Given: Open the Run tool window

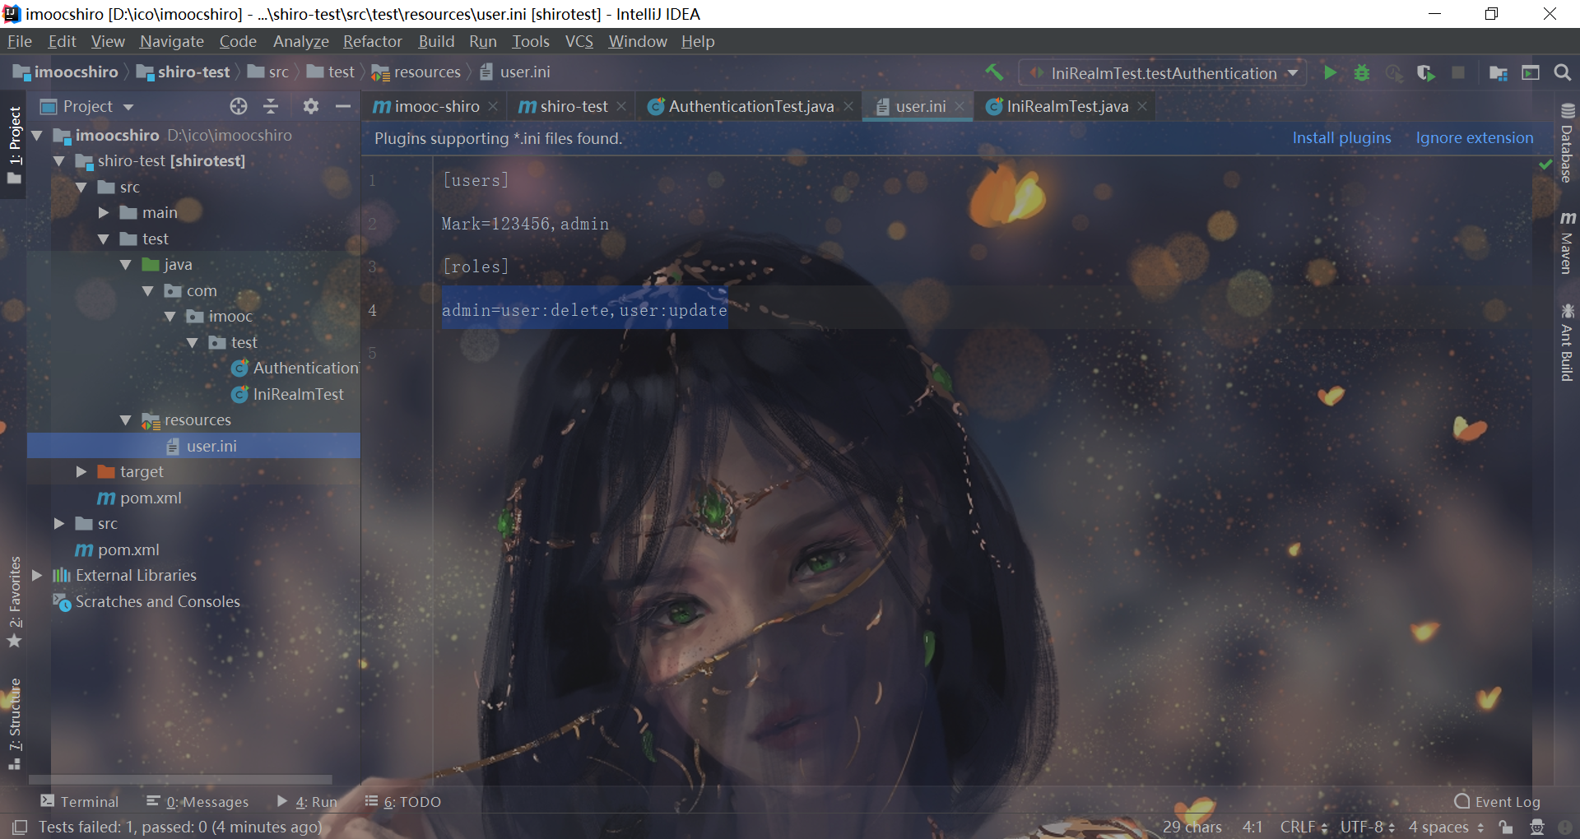Looking at the screenshot, I should [x=307, y=801].
